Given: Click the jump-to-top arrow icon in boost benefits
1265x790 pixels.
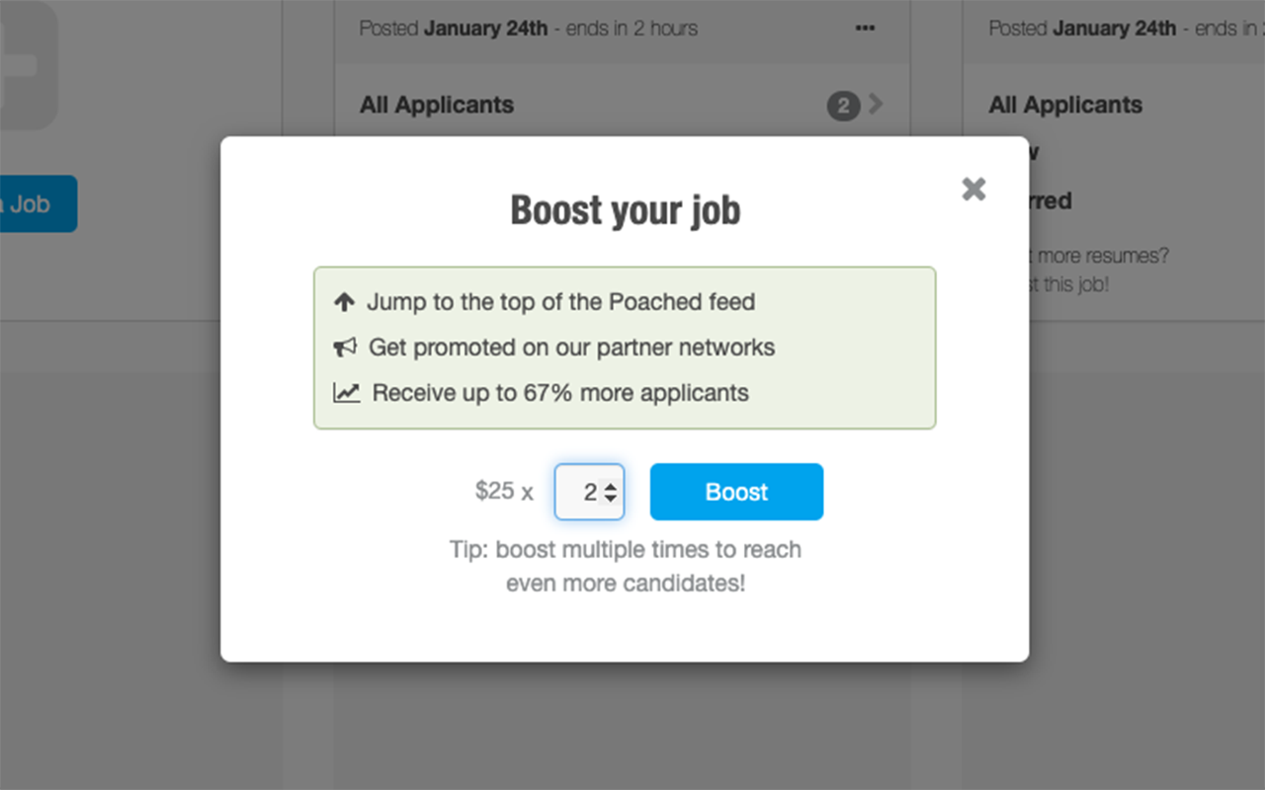Looking at the screenshot, I should [346, 301].
